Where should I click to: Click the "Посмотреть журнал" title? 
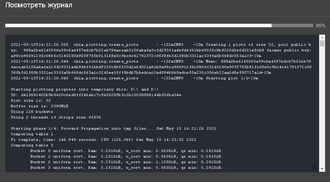[39, 6]
